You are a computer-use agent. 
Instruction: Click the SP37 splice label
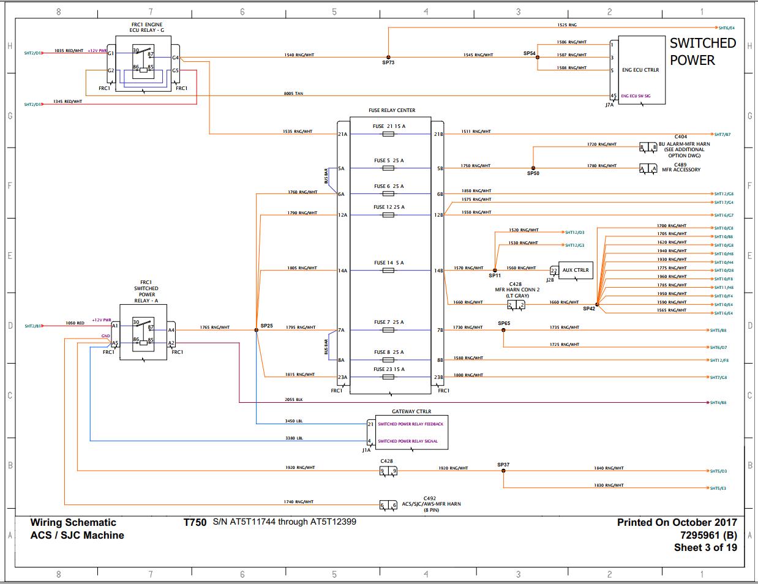[x=503, y=465]
